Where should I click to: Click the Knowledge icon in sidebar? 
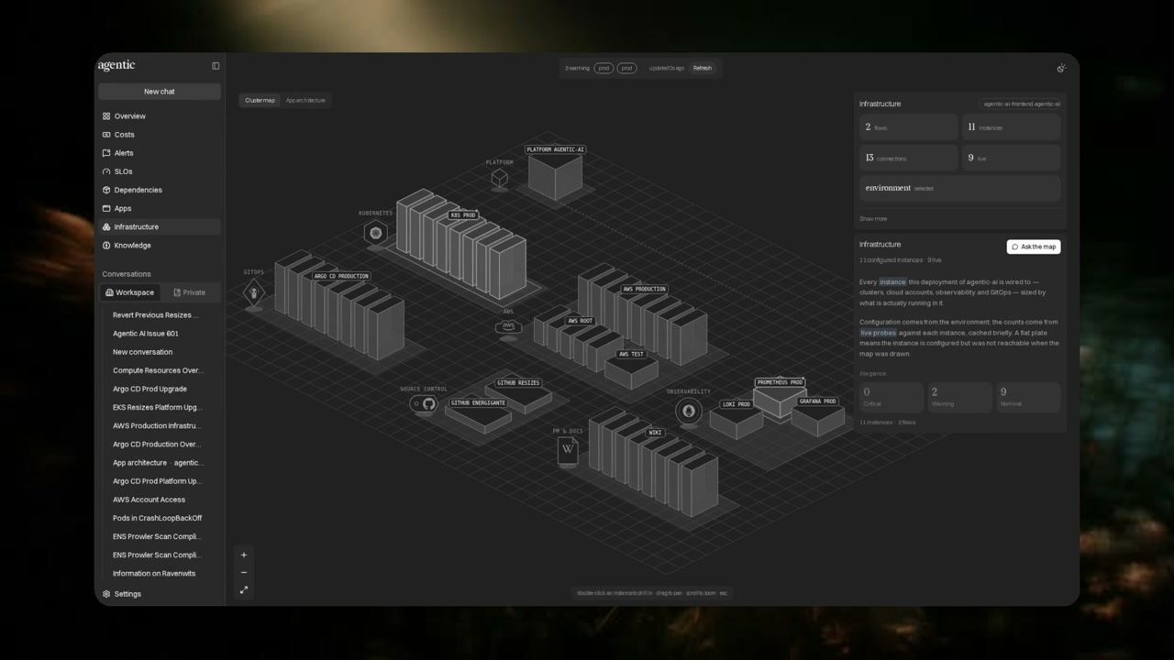click(x=106, y=246)
